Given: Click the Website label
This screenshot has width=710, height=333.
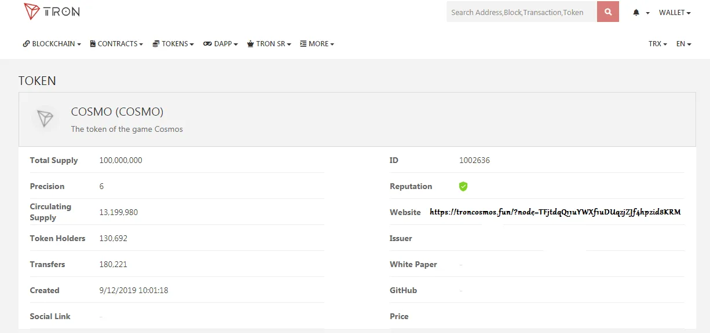Looking at the screenshot, I should (x=405, y=212).
